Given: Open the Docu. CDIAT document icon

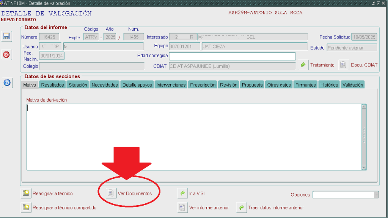Looking at the screenshot, I should (343, 65).
